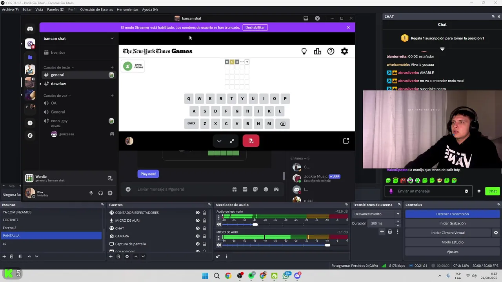The image size is (502, 282).
Task: Open the Discord GIF picker
Action: (x=245, y=190)
